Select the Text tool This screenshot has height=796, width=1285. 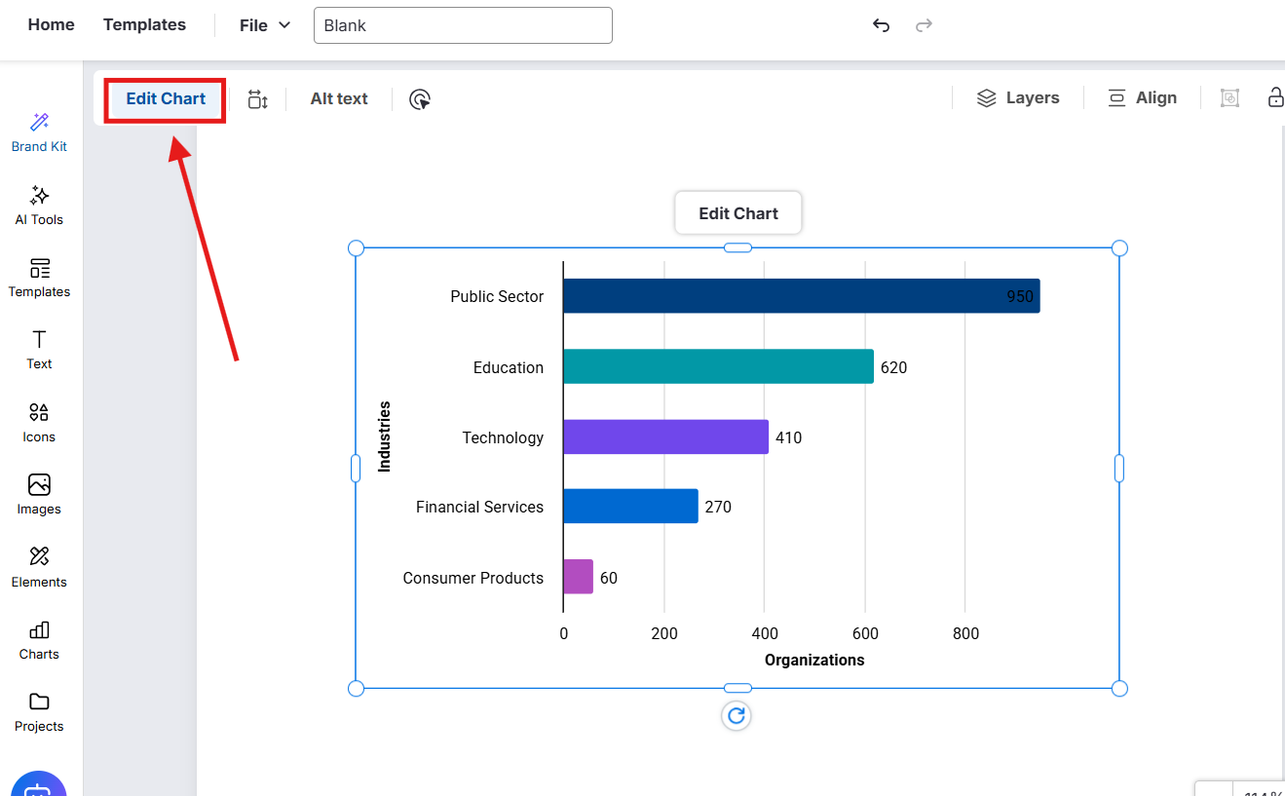point(39,350)
